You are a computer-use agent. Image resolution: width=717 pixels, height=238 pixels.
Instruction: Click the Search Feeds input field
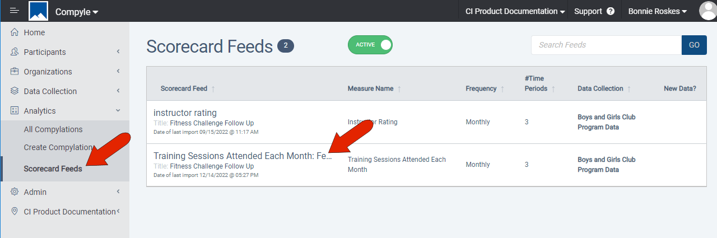coord(606,45)
